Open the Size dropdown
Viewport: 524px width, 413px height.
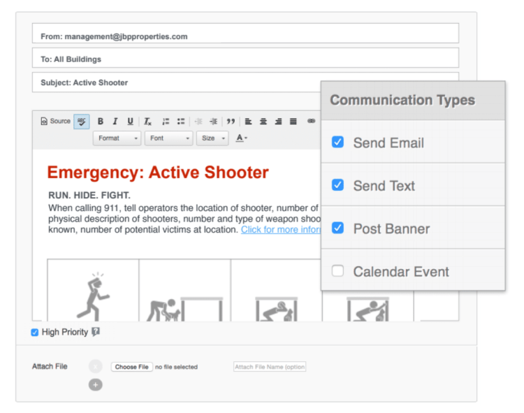[212, 138]
